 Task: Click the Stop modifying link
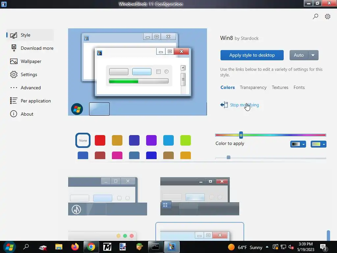click(x=245, y=105)
